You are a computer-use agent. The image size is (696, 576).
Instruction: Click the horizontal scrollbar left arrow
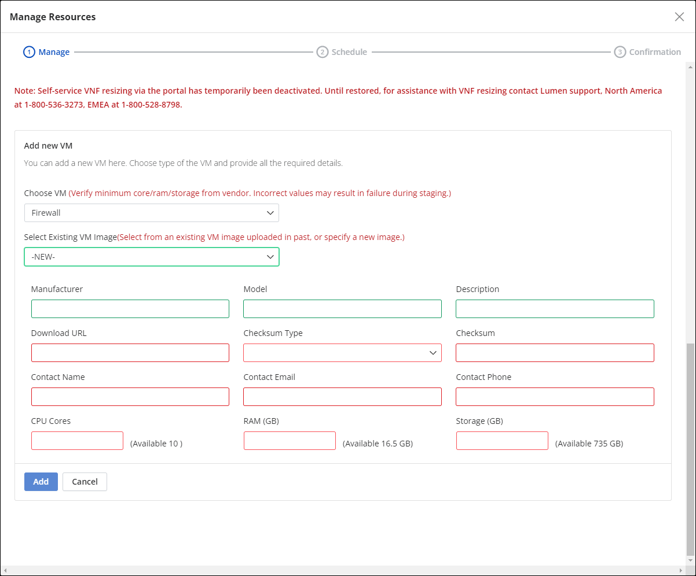(5, 570)
